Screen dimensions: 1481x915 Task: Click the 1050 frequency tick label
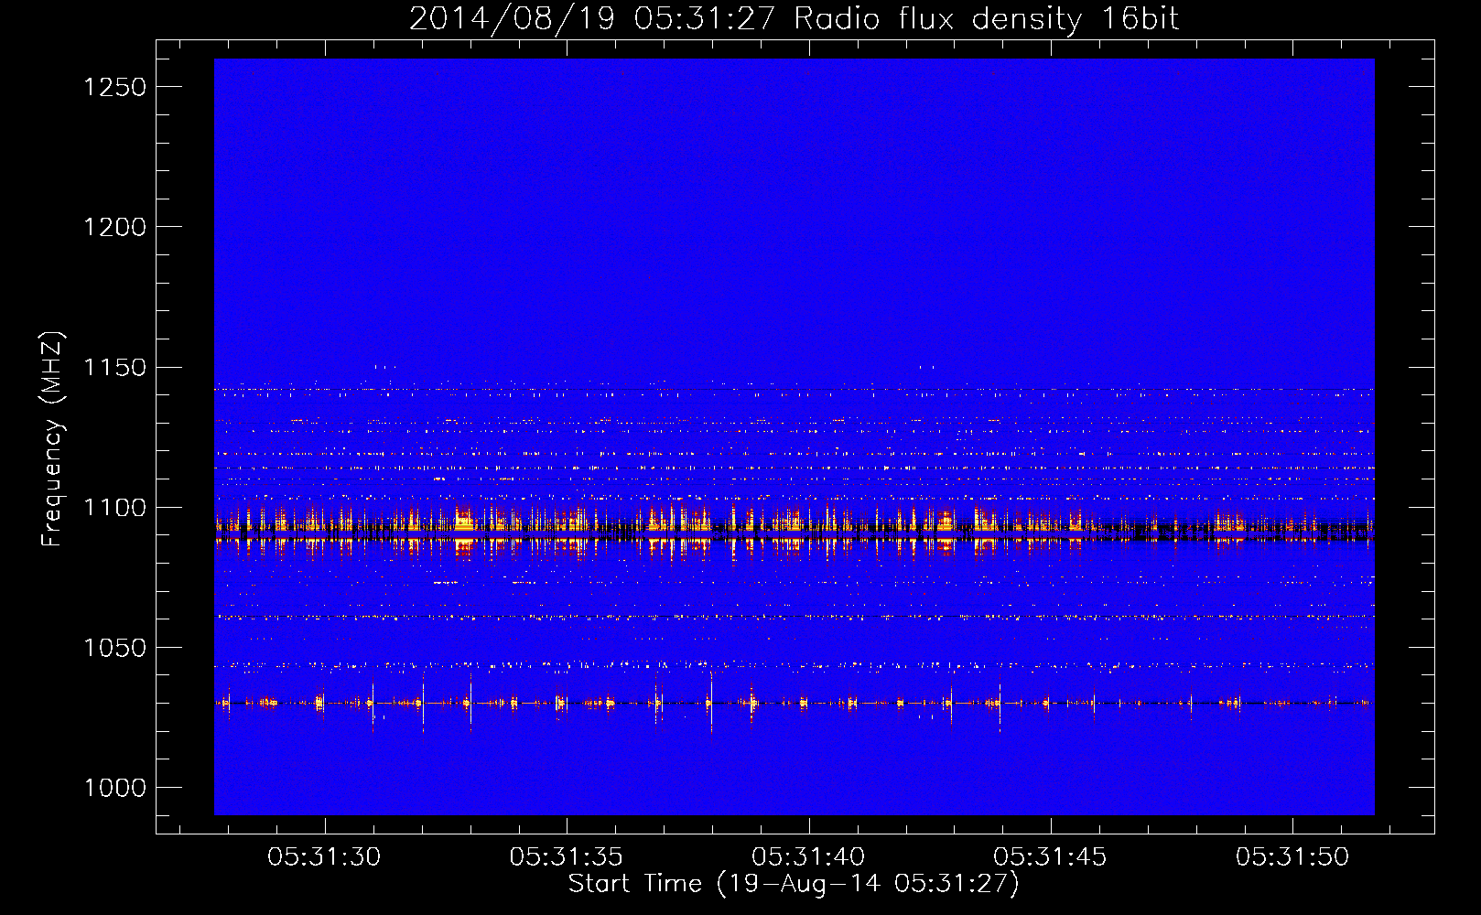(x=114, y=648)
